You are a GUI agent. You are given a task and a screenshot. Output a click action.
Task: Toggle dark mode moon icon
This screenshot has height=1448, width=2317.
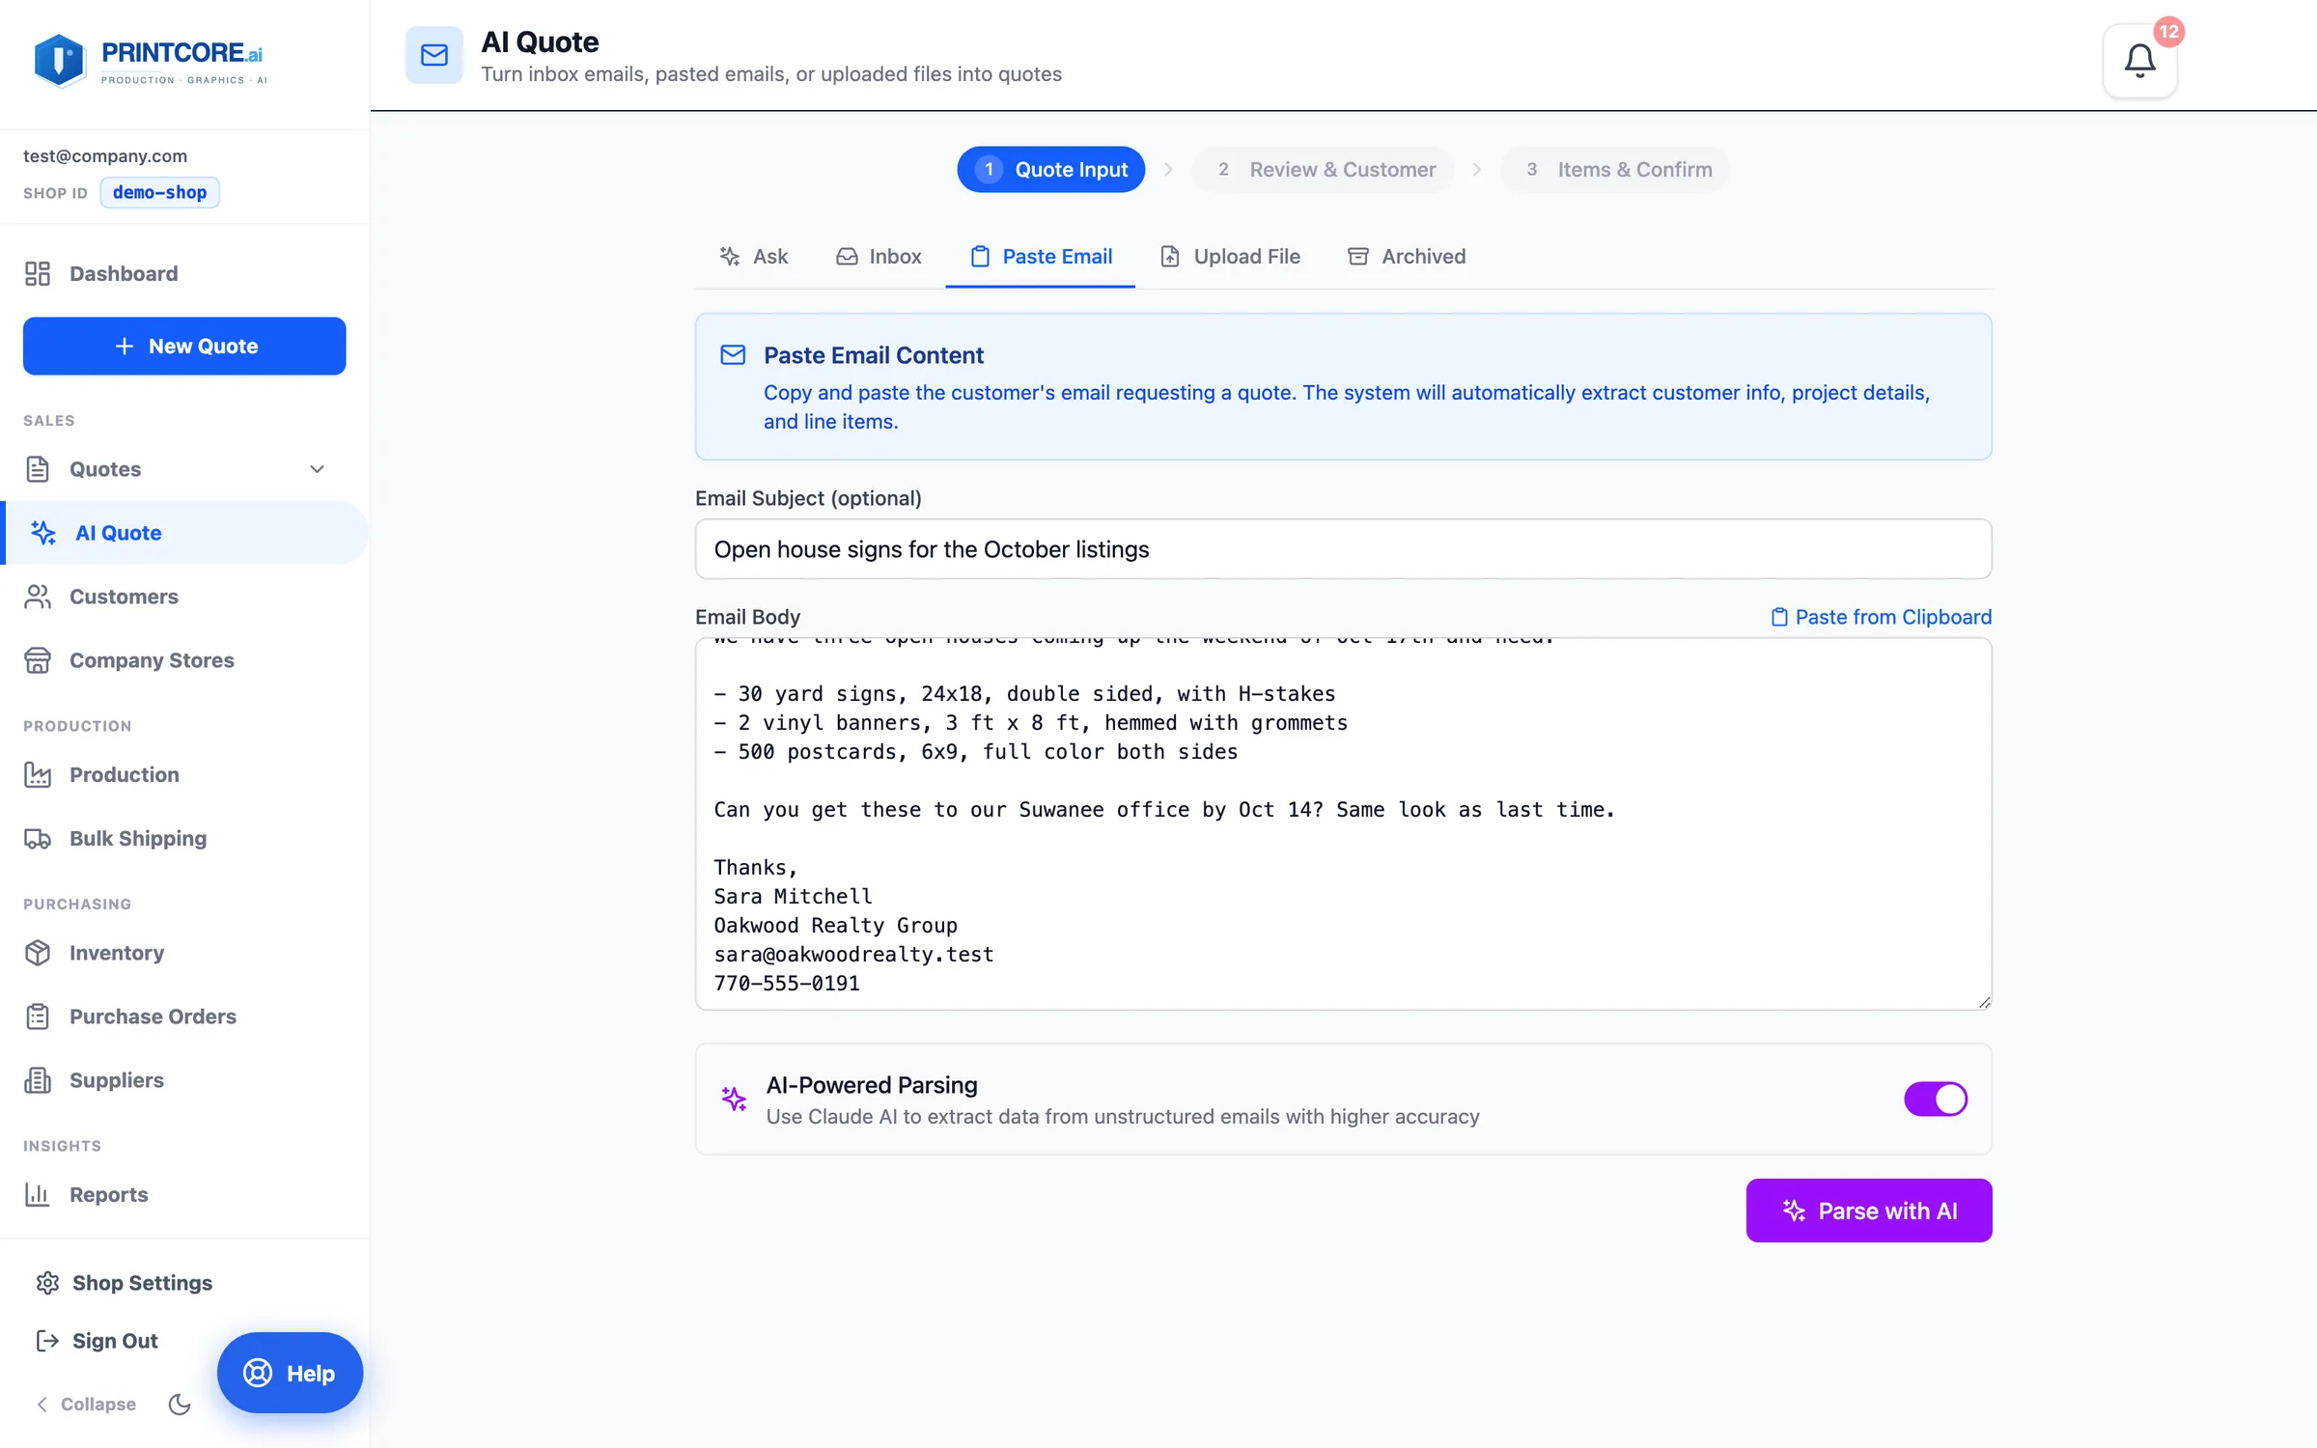coord(180,1404)
